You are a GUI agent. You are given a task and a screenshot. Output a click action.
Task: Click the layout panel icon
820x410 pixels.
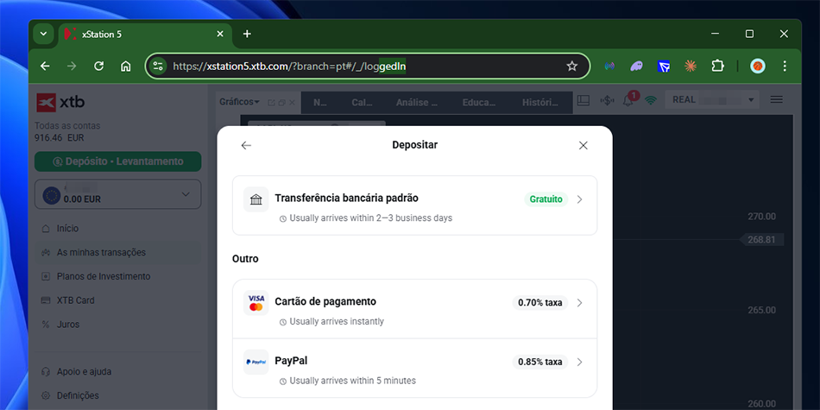click(583, 100)
